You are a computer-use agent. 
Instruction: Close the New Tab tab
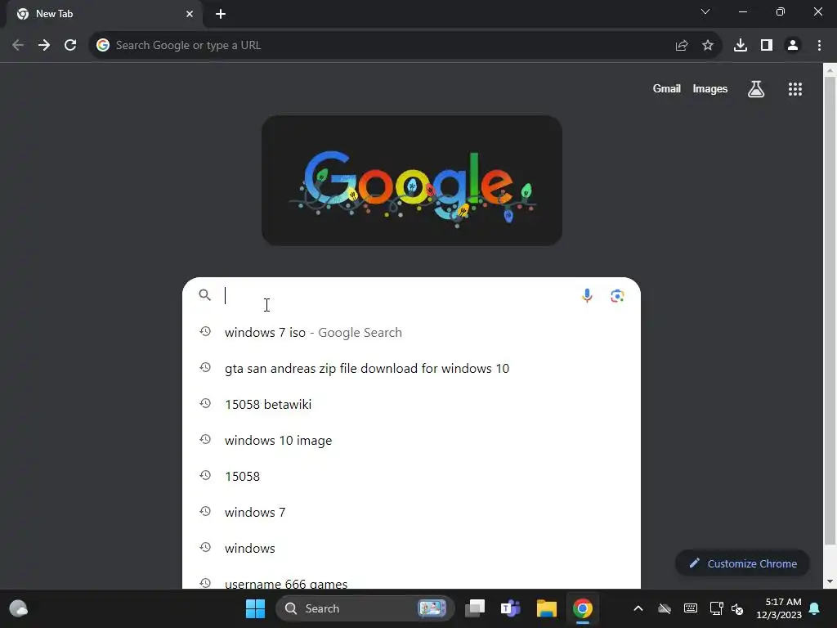click(x=190, y=14)
